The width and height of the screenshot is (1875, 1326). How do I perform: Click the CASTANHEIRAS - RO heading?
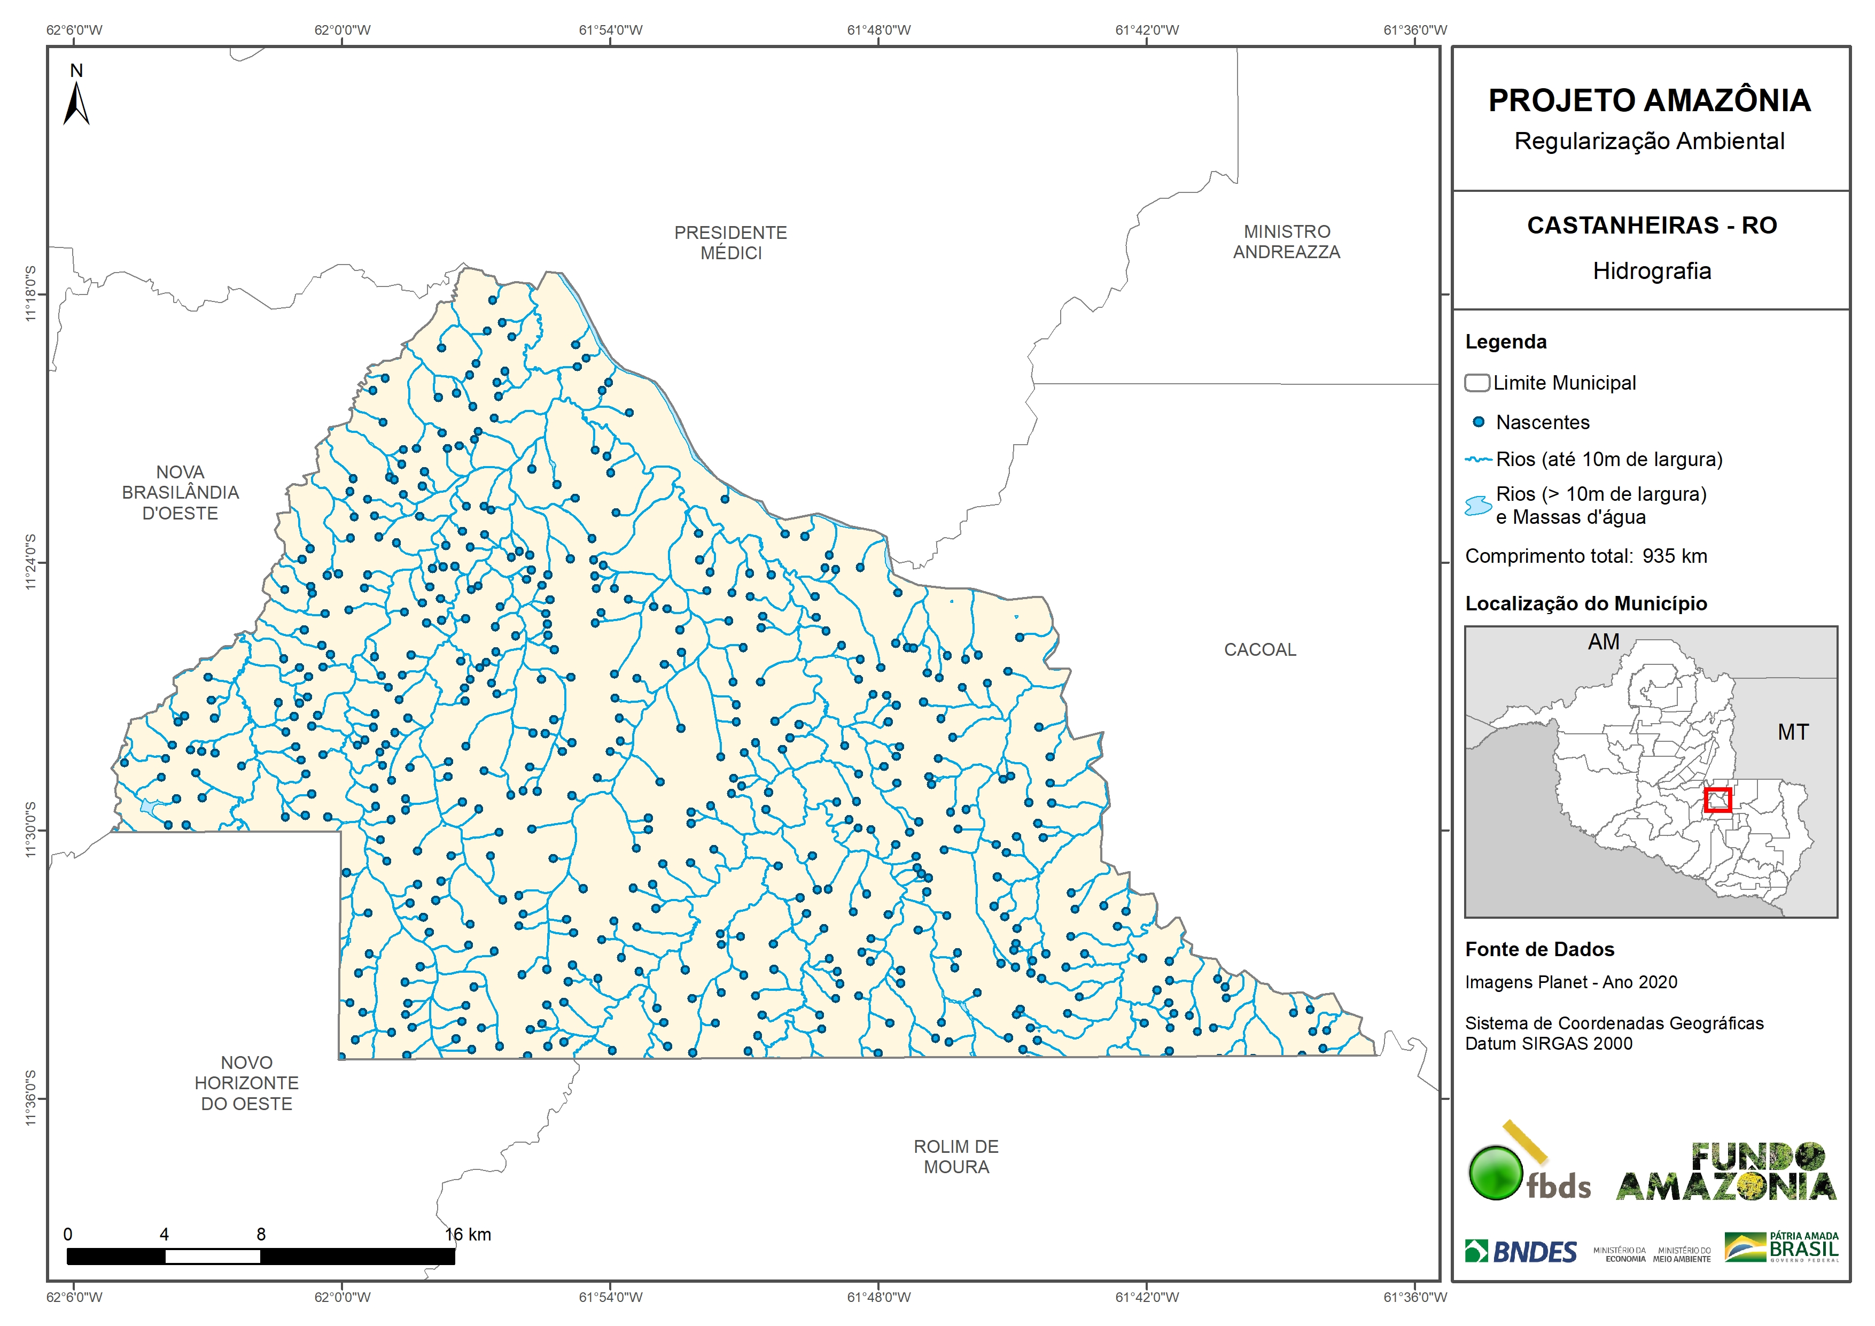pos(1651,226)
